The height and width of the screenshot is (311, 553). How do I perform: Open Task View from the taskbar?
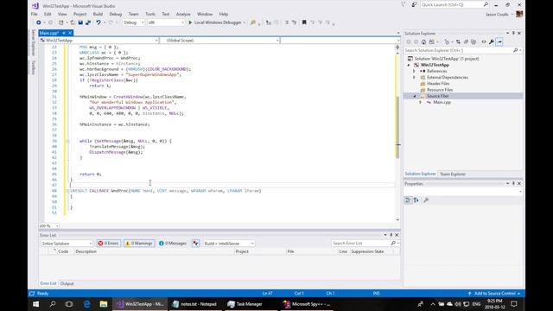tap(69, 304)
